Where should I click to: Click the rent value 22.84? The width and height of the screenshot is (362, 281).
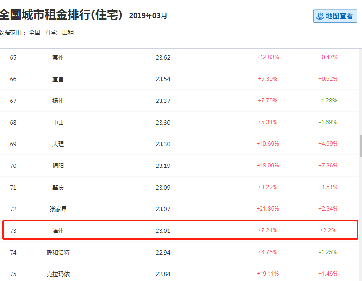(x=163, y=274)
